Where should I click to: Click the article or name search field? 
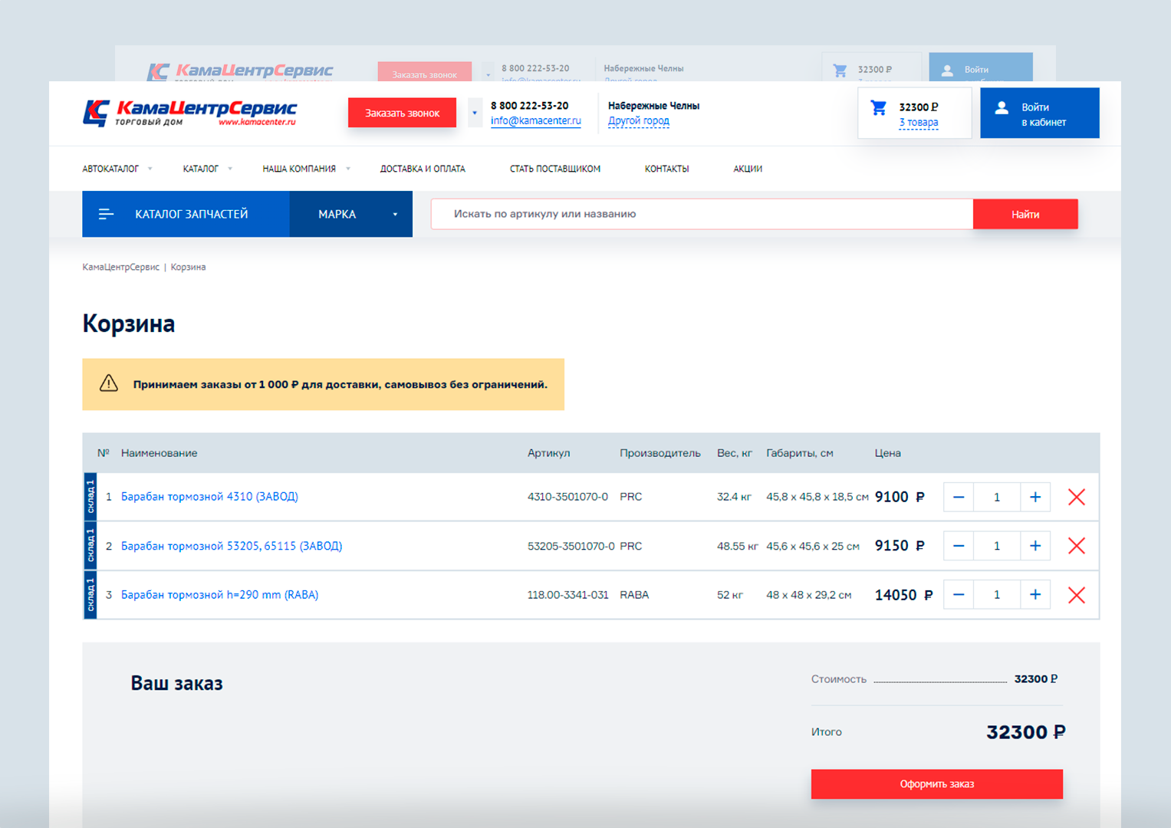point(702,214)
